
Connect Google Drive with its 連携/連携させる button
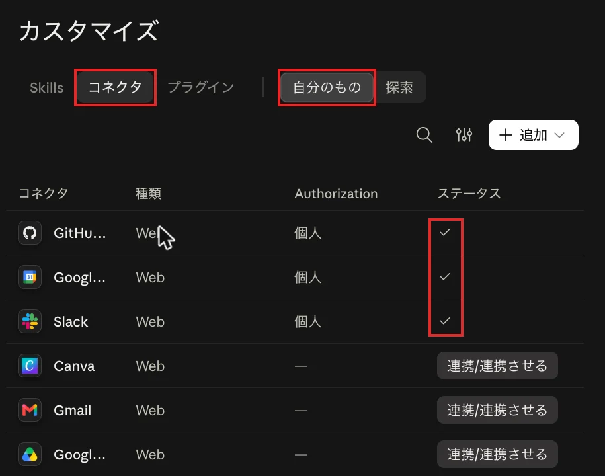[x=497, y=454]
